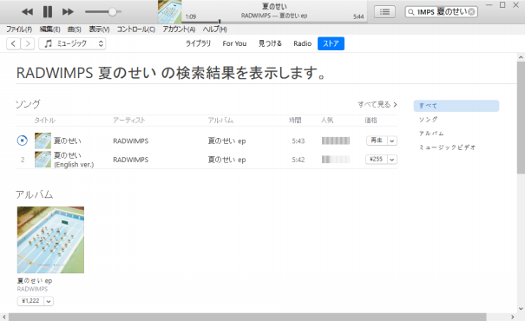
Task: Open the ファイル(F) menu
Action: point(19,29)
